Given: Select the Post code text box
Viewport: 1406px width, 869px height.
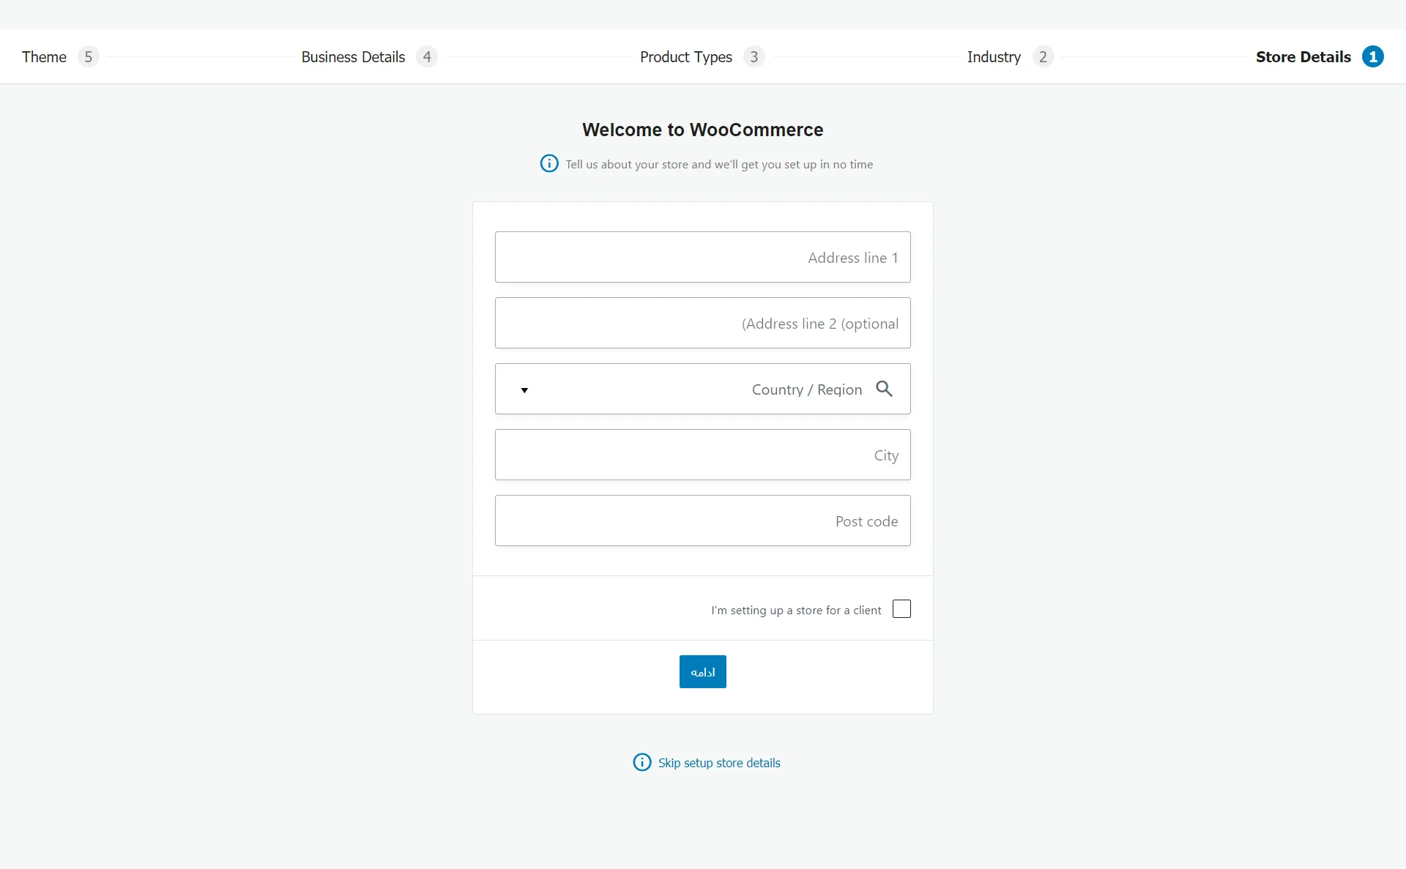Looking at the screenshot, I should pos(703,521).
